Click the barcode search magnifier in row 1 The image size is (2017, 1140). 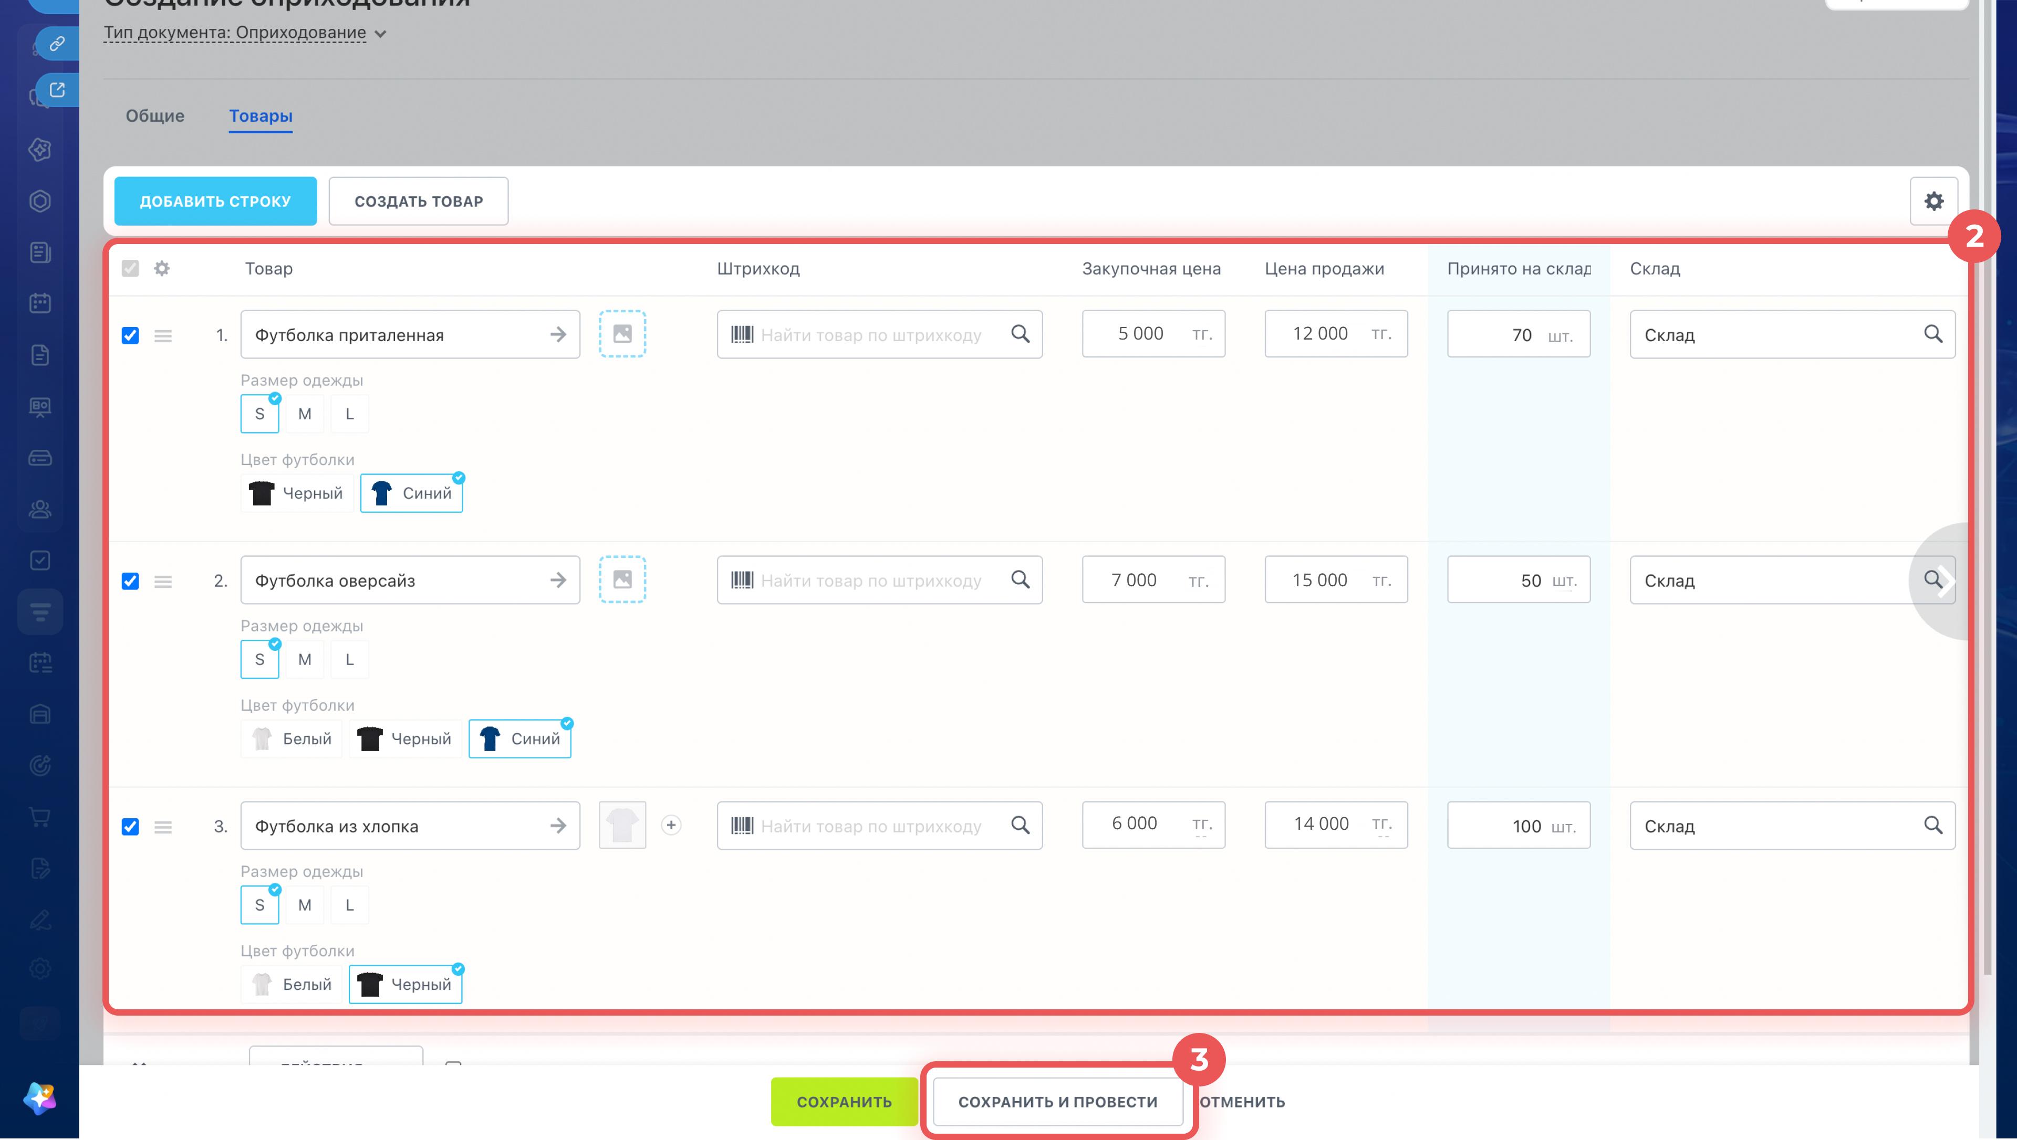(x=1020, y=334)
